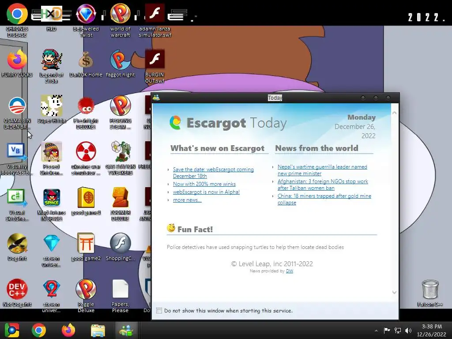Click the Action Center flag tray icon
Viewport: 452px width, 339px height.
[x=387, y=330]
